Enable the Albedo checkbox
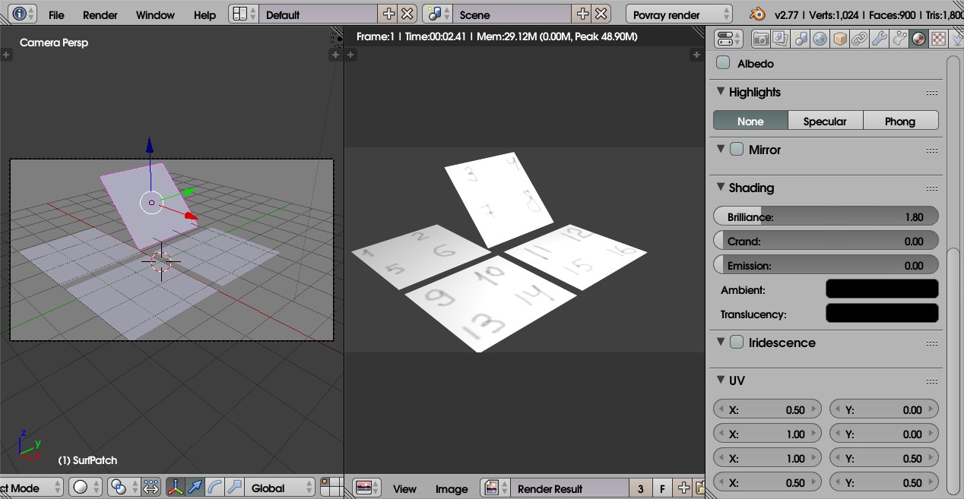This screenshot has width=964, height=499. (x=724, y=64)
